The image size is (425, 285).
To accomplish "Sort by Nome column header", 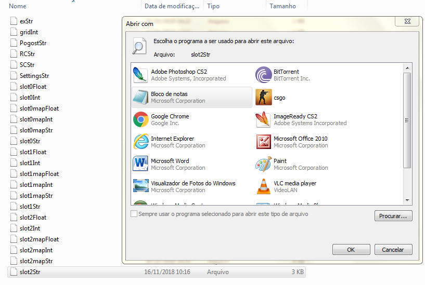I will click(18, 6).
